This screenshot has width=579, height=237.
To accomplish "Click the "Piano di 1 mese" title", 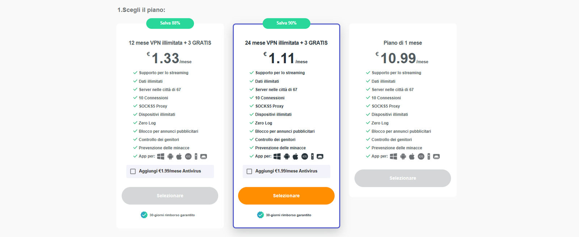I will pyautogui.click(x=402, y=43).
